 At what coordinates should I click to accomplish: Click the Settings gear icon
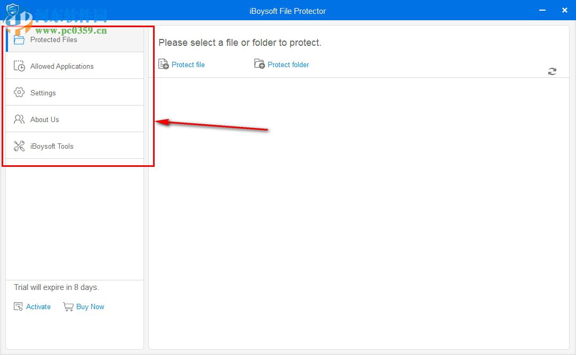pyautogui.click(x=19, y=92)
